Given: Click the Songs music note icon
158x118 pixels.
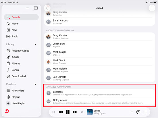Looking at the screenshot, I should pos(8,70).
